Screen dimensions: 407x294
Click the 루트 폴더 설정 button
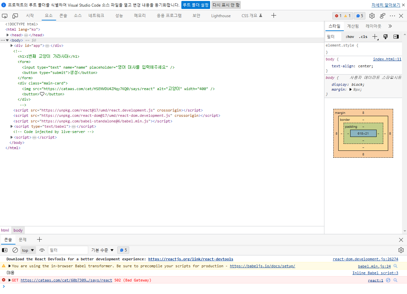pos(196,5)
